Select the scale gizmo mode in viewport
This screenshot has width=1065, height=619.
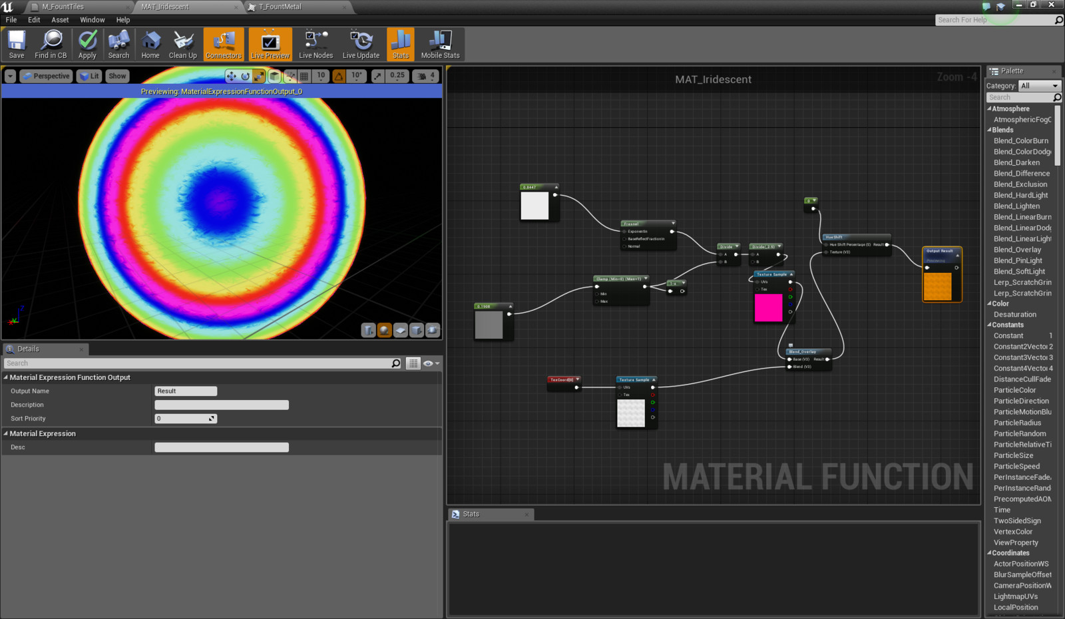(259, 76)
